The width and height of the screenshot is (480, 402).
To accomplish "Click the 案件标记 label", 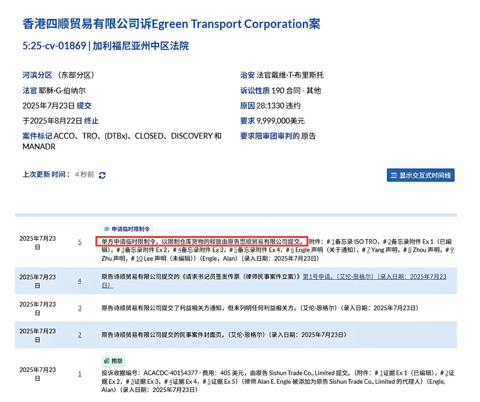I will (37, 136).
